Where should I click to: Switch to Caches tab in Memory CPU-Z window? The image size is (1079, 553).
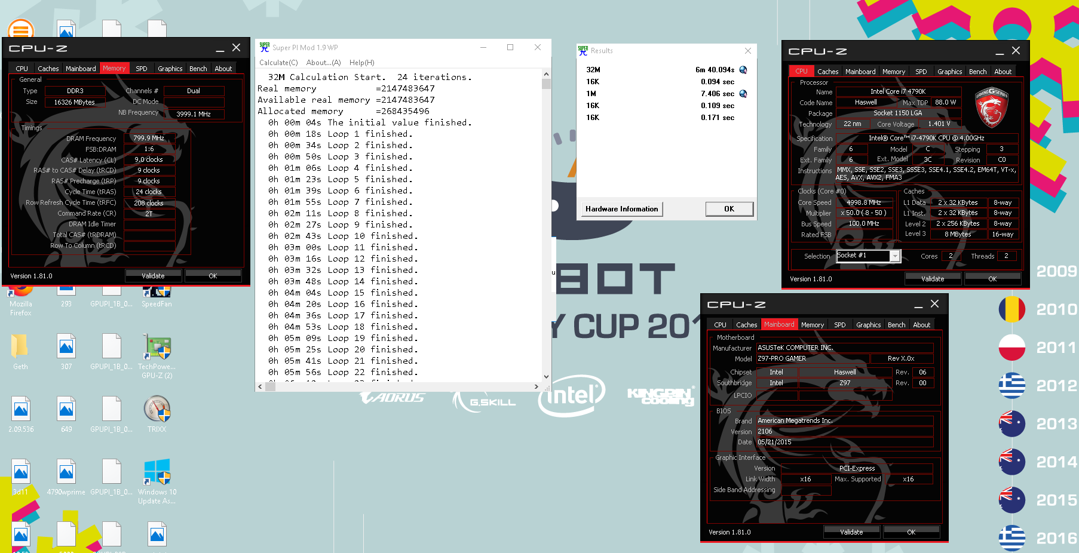tap(48, 69)
